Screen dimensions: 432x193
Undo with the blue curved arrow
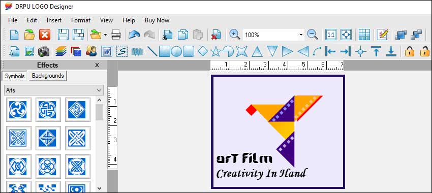click(x=134, y=35)
